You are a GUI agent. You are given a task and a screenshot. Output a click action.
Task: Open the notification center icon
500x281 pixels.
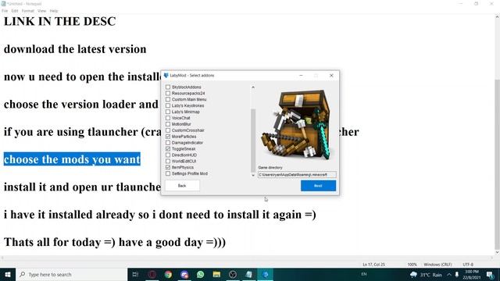click(490, 274)
